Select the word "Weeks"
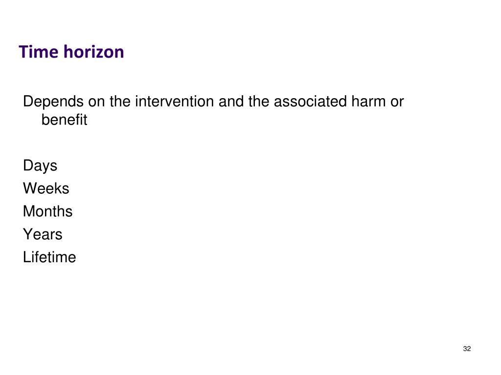The image size is (501, 375). [46, 188]
